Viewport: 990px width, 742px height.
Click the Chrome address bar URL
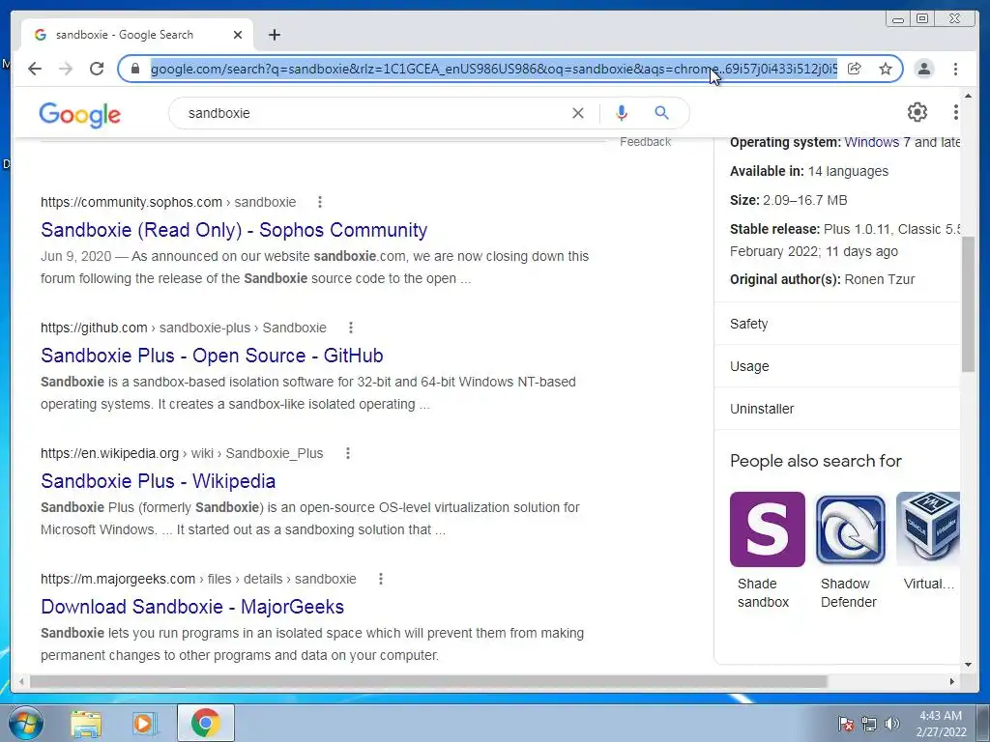494,69
